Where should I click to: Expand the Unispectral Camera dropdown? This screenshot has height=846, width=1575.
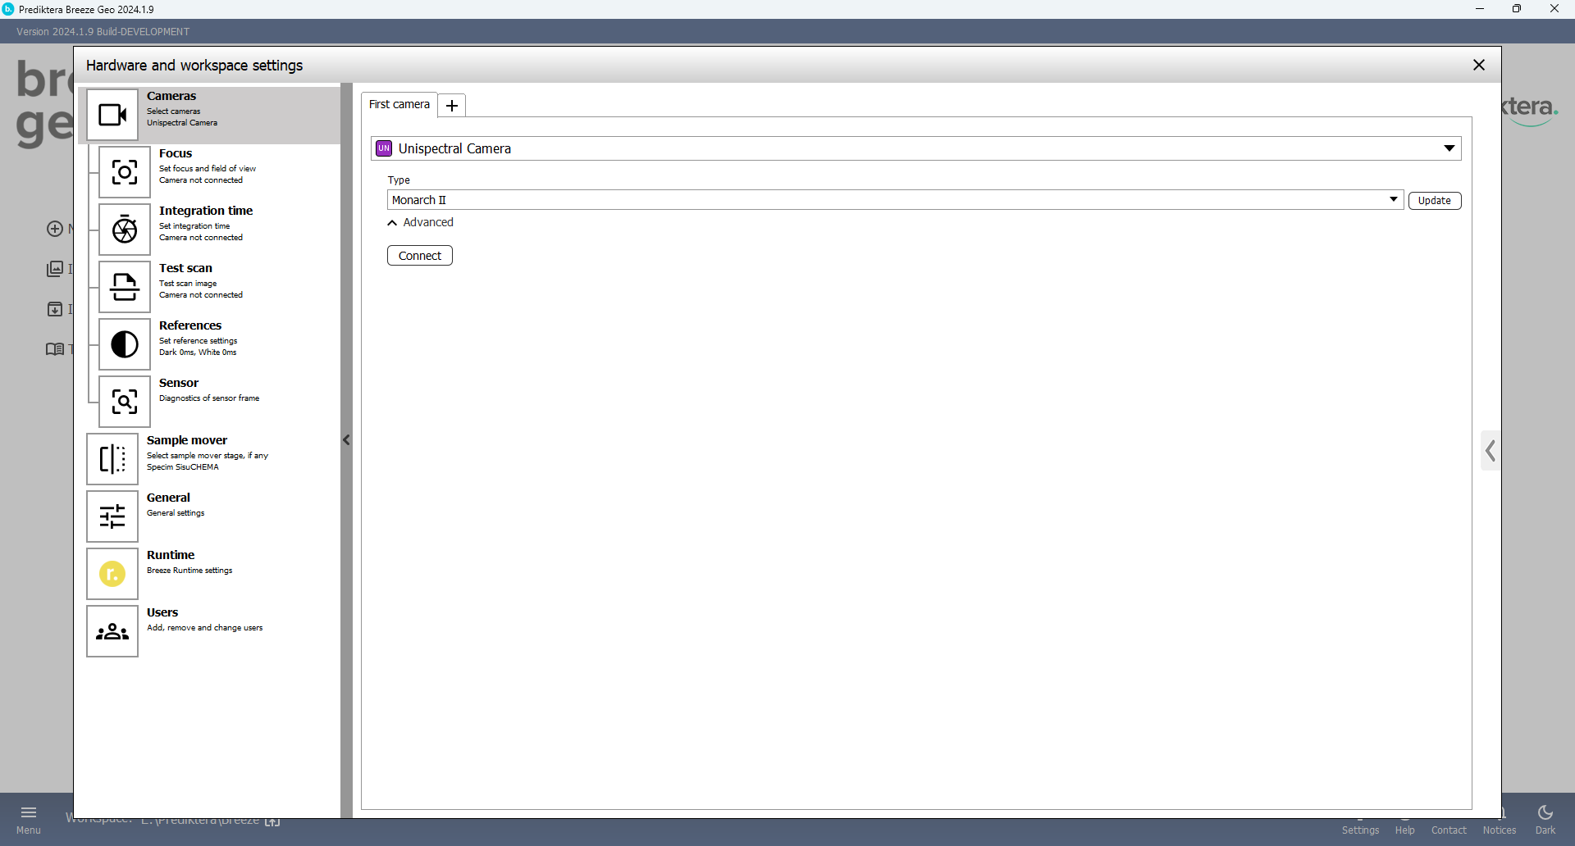(1449, 148)
